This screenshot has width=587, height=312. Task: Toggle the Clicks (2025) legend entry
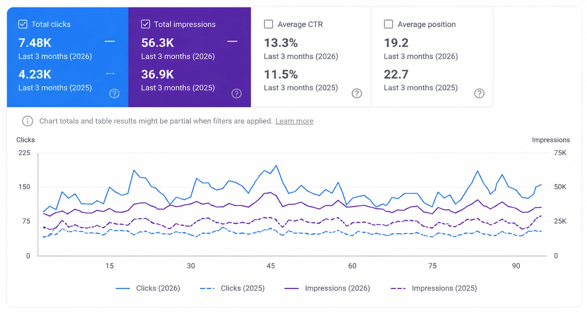pos(232,288)
